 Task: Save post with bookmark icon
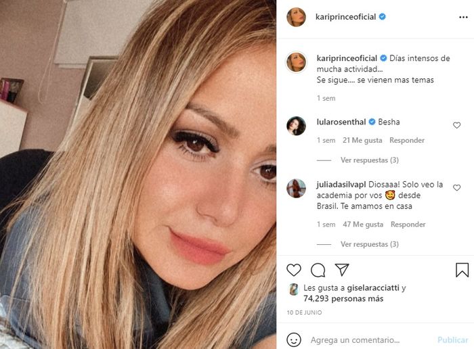point(462,270)
